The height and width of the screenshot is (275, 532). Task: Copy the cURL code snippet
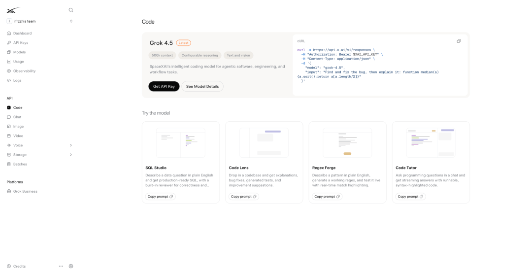[459, 41]
